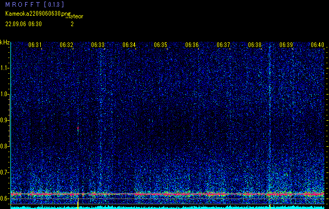Click the 1.0 kHz frequency label
Image resolution: width=329 pixels, height=209 pixels.
tap(5, 94)
